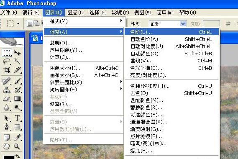Toggle the Add to Selection mode button
238x159 pixels.
pos(37,23)
